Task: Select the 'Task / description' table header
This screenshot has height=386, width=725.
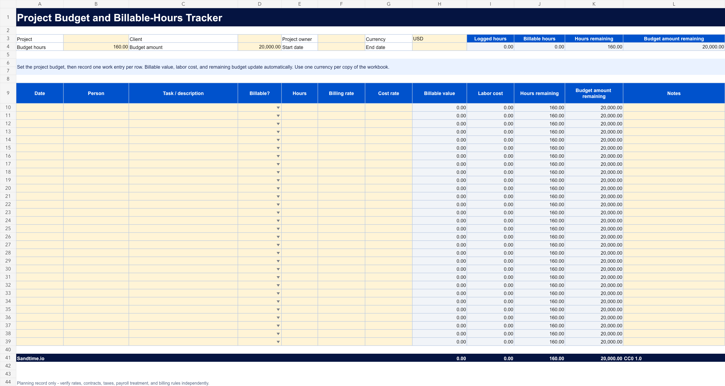Action: 183,93
